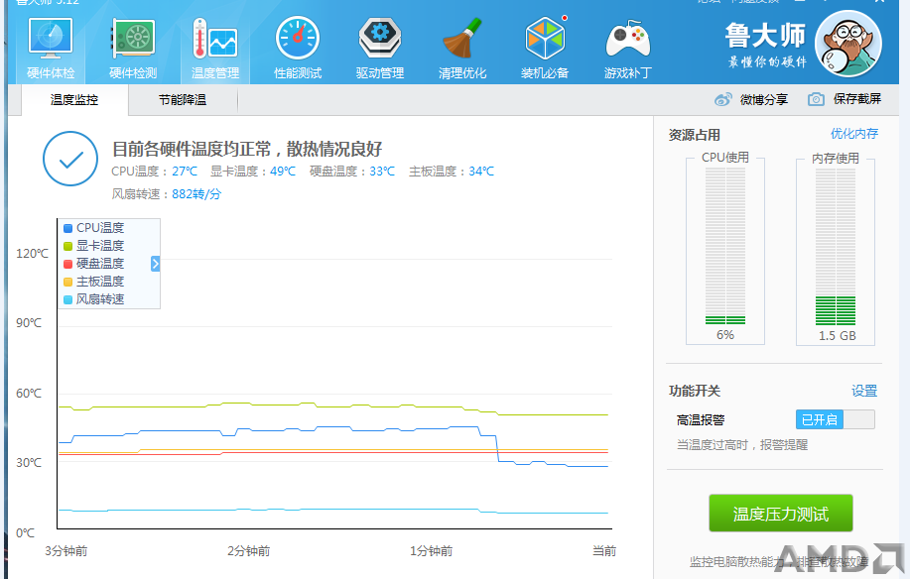Image resolution: width=910 pixels, height=579 pixels.
Task: Click the Weibo share icon
Action: point(723,100)
